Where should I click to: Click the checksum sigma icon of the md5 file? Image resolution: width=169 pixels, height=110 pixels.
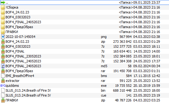point(3,66)
